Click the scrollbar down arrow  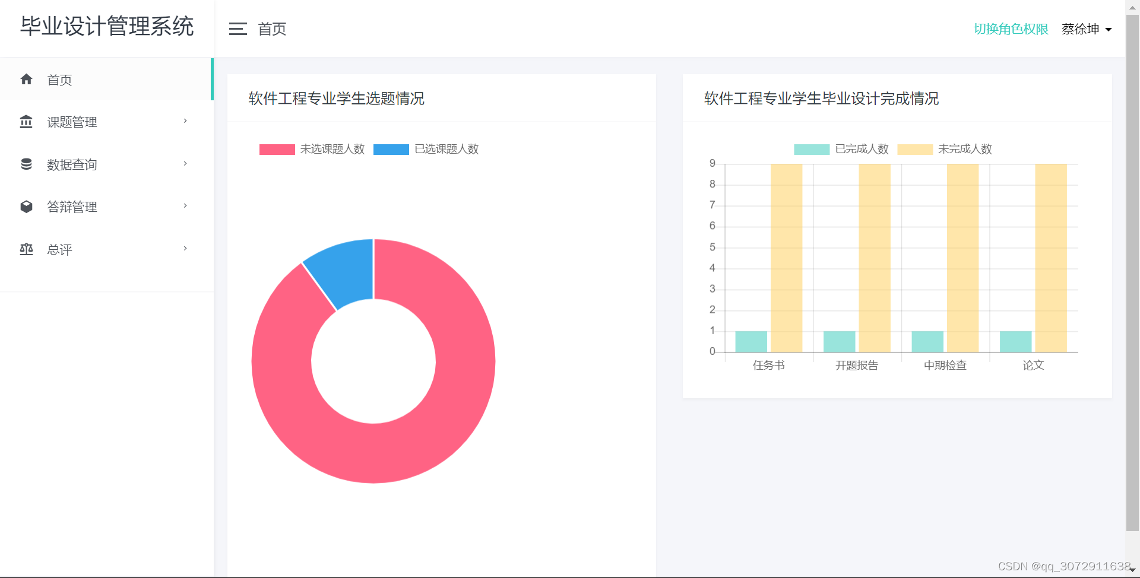coord(1133,570)
